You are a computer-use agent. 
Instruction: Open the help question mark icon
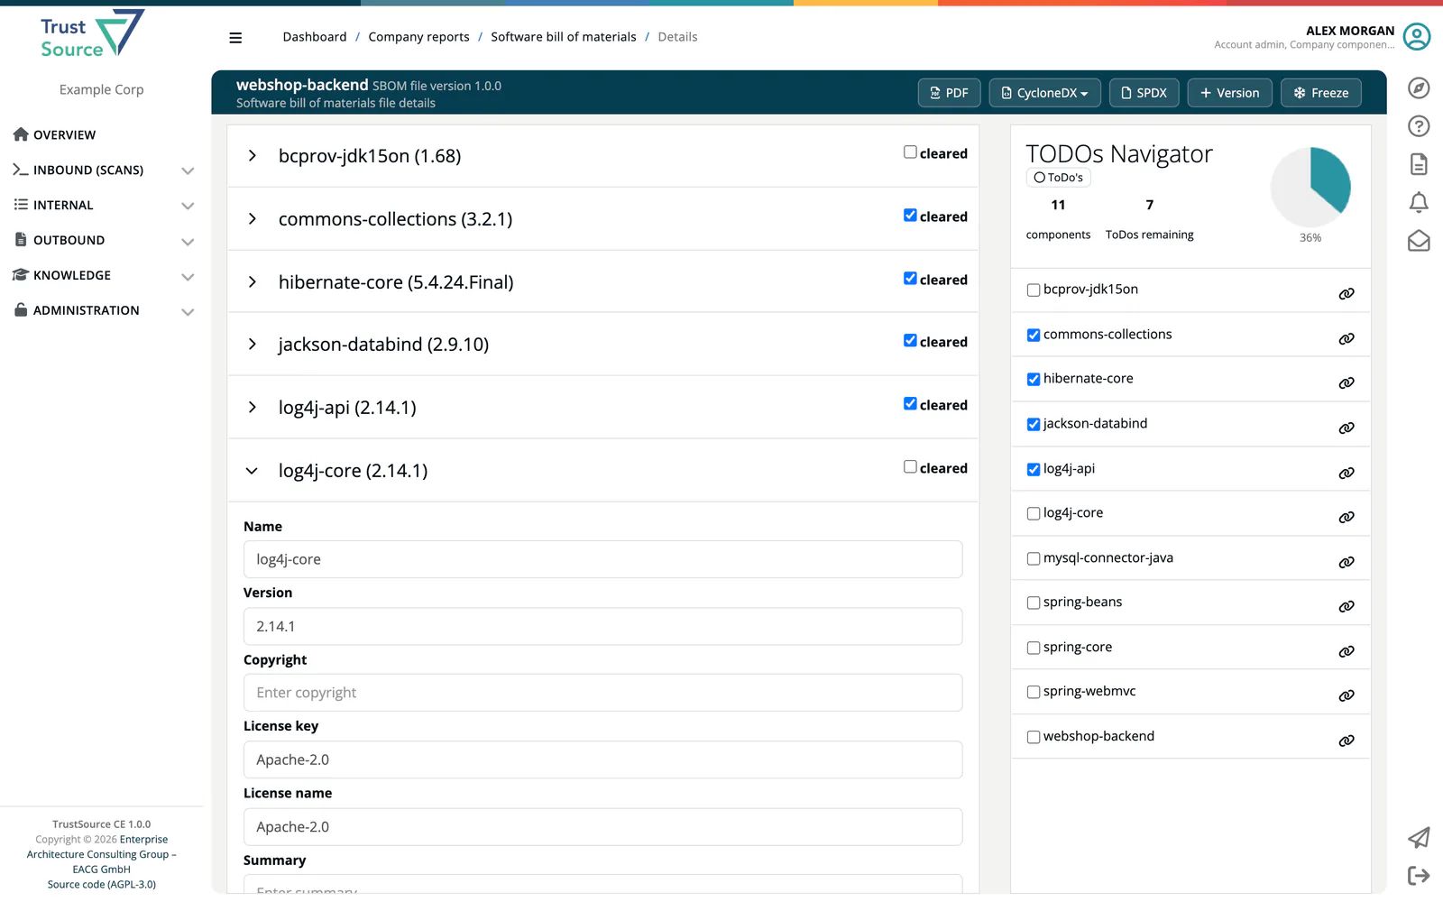(x=1419, y=126)
